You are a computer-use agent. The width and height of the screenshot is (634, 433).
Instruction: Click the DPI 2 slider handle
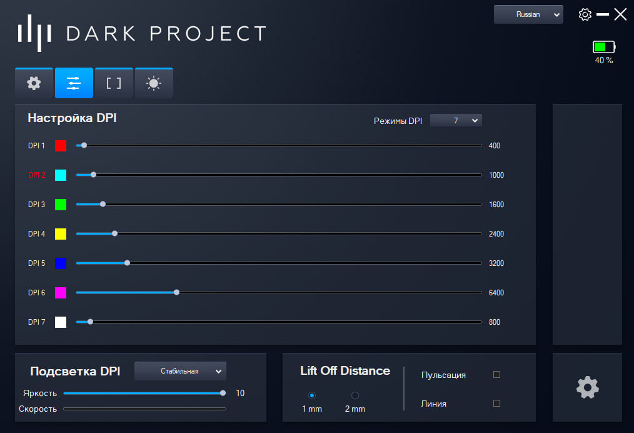point(93,175)
